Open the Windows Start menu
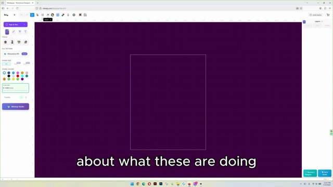 coord(132,184)
